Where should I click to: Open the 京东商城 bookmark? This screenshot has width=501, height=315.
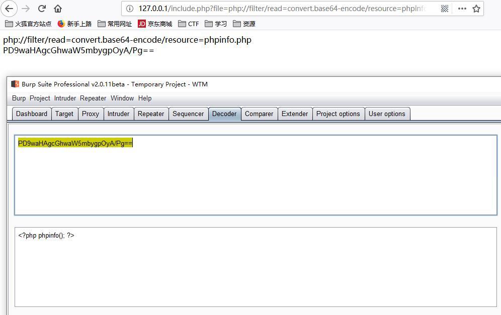(x=155, y=24)
